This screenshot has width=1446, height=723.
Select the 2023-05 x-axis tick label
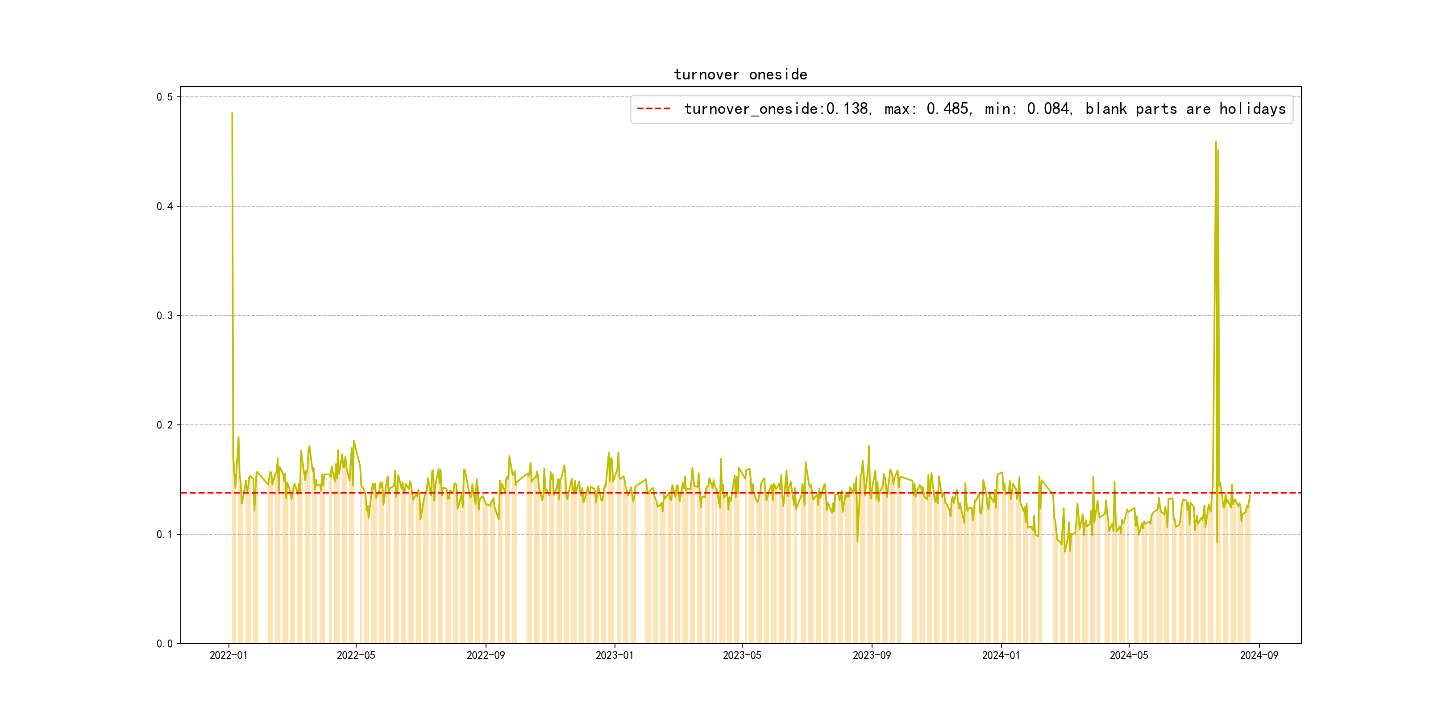point(742,655)
